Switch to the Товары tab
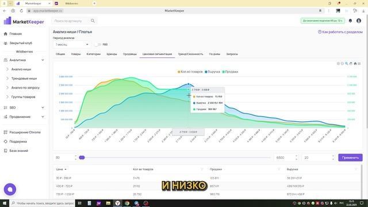Viewport: 368px width, 207px height. [x=76, y=54]
